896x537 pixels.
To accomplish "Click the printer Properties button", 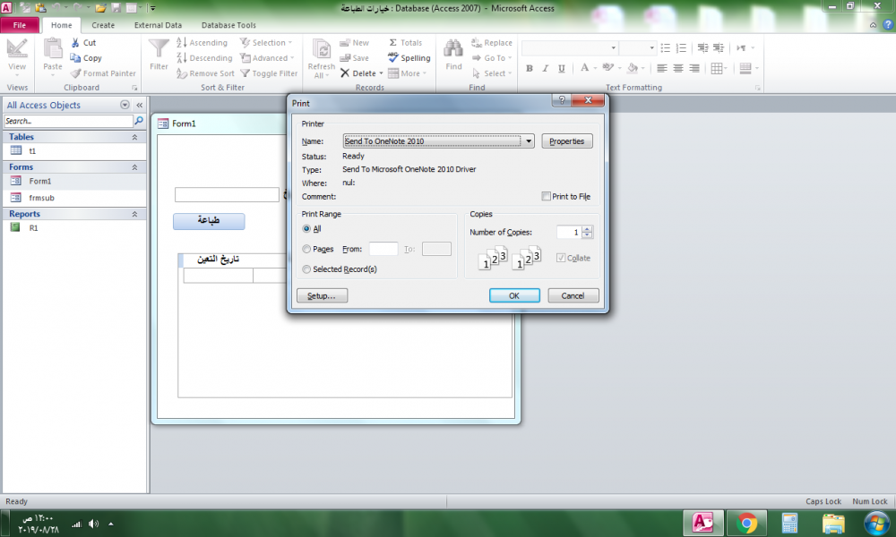I will 566,141.
